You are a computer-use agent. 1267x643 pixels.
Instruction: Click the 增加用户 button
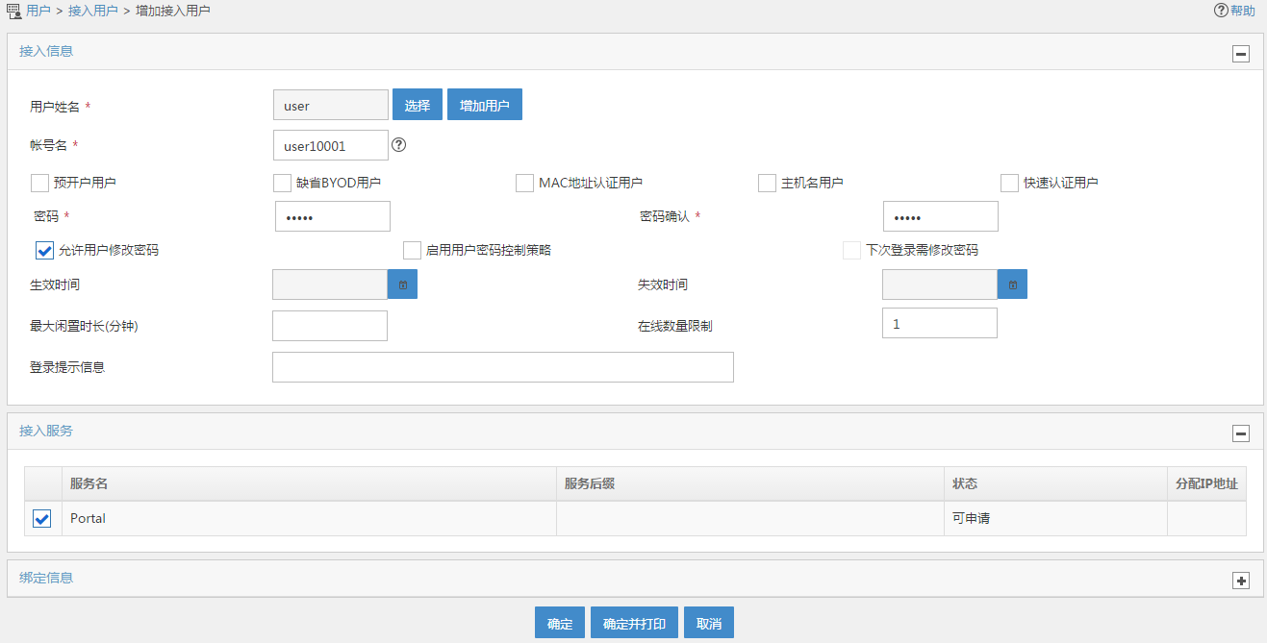click(484, 105)
